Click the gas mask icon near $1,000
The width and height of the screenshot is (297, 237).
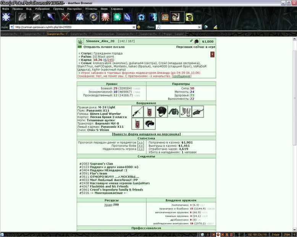coord(197,42)
